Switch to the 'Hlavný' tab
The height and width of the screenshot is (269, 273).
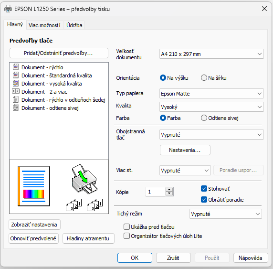coord(15,24)
